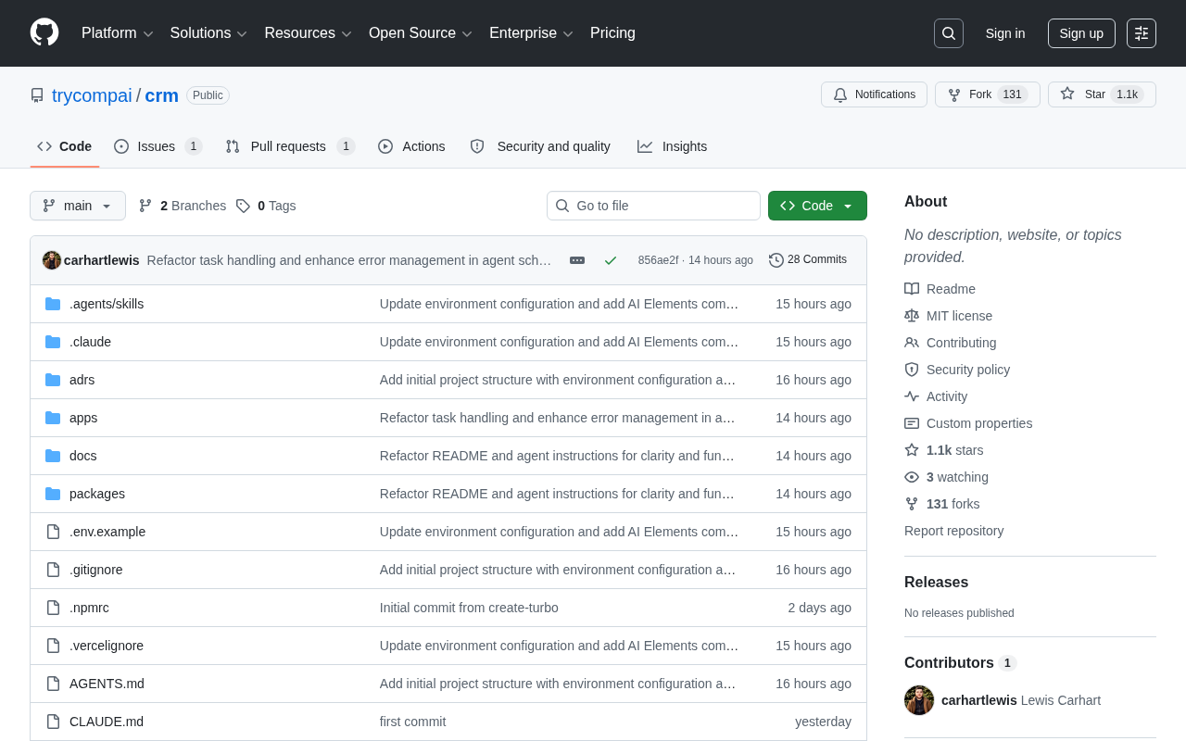Viewport: 1186px width, 741px height.
Task: Click the fork icon beside 131 forks
Action: point(912,504)
